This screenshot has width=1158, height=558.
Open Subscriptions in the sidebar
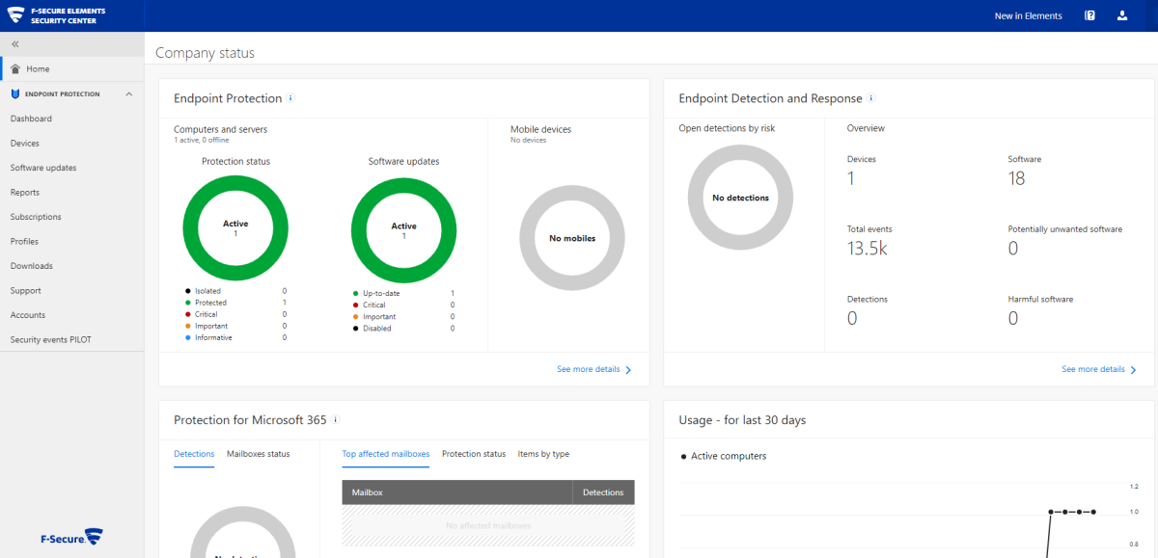(x=36, y=217)
